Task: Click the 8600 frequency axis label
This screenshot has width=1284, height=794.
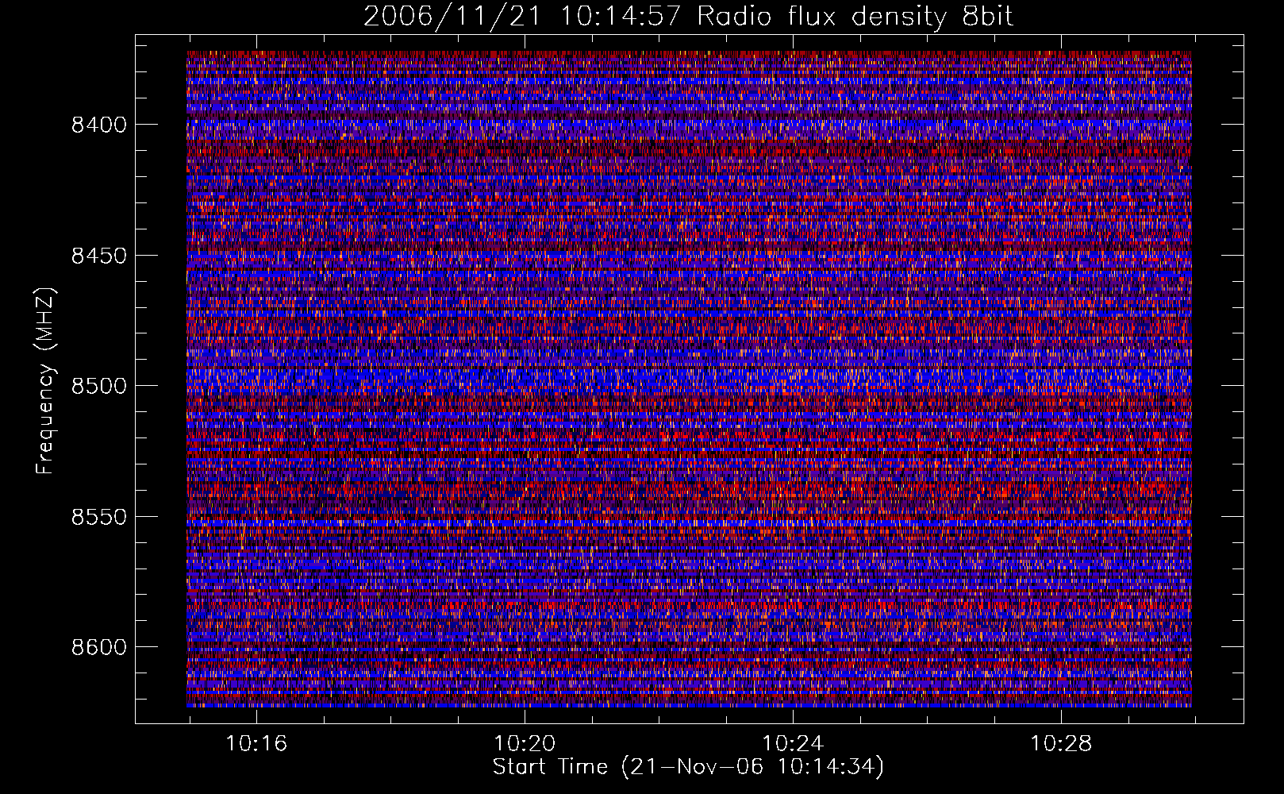Action: pyautogui.click(x=99, y=647)
